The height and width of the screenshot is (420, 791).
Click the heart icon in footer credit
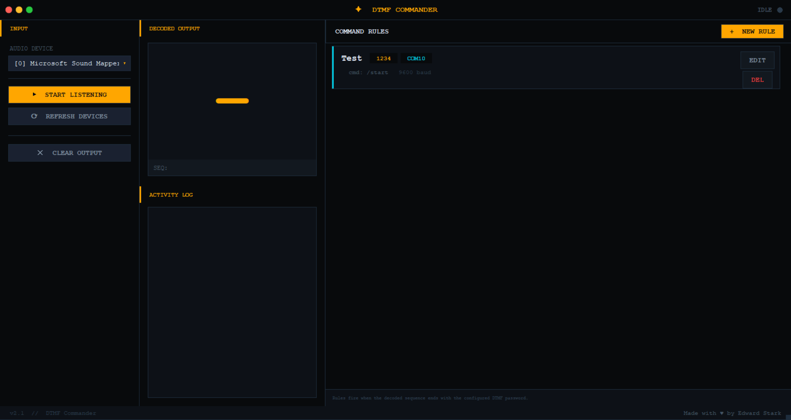(x=722, y=413)
